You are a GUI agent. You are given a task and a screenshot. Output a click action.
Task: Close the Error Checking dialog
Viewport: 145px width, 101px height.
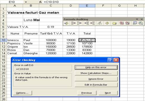116,60
